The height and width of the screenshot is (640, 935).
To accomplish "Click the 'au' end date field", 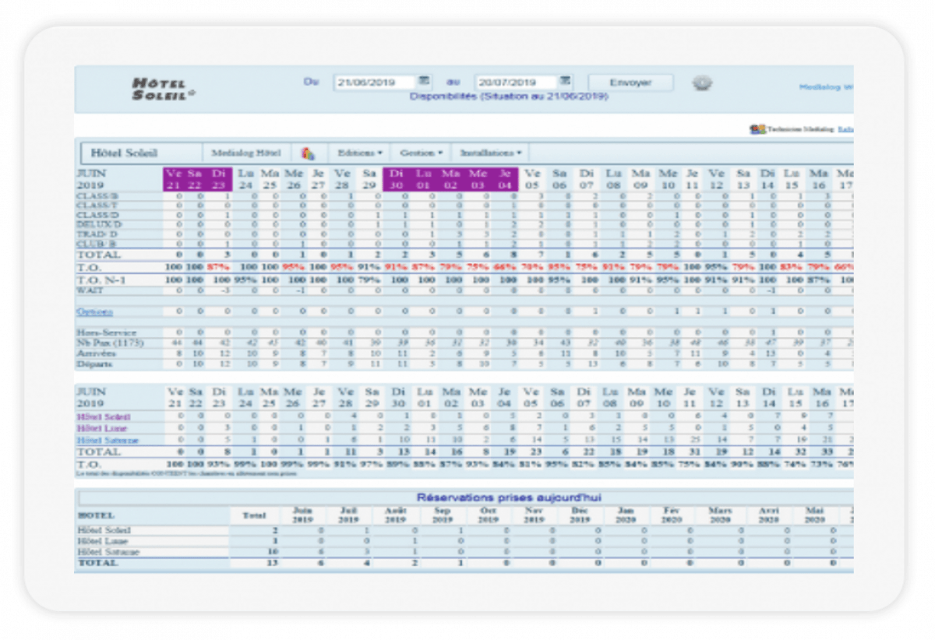I will tap(516, 82).
